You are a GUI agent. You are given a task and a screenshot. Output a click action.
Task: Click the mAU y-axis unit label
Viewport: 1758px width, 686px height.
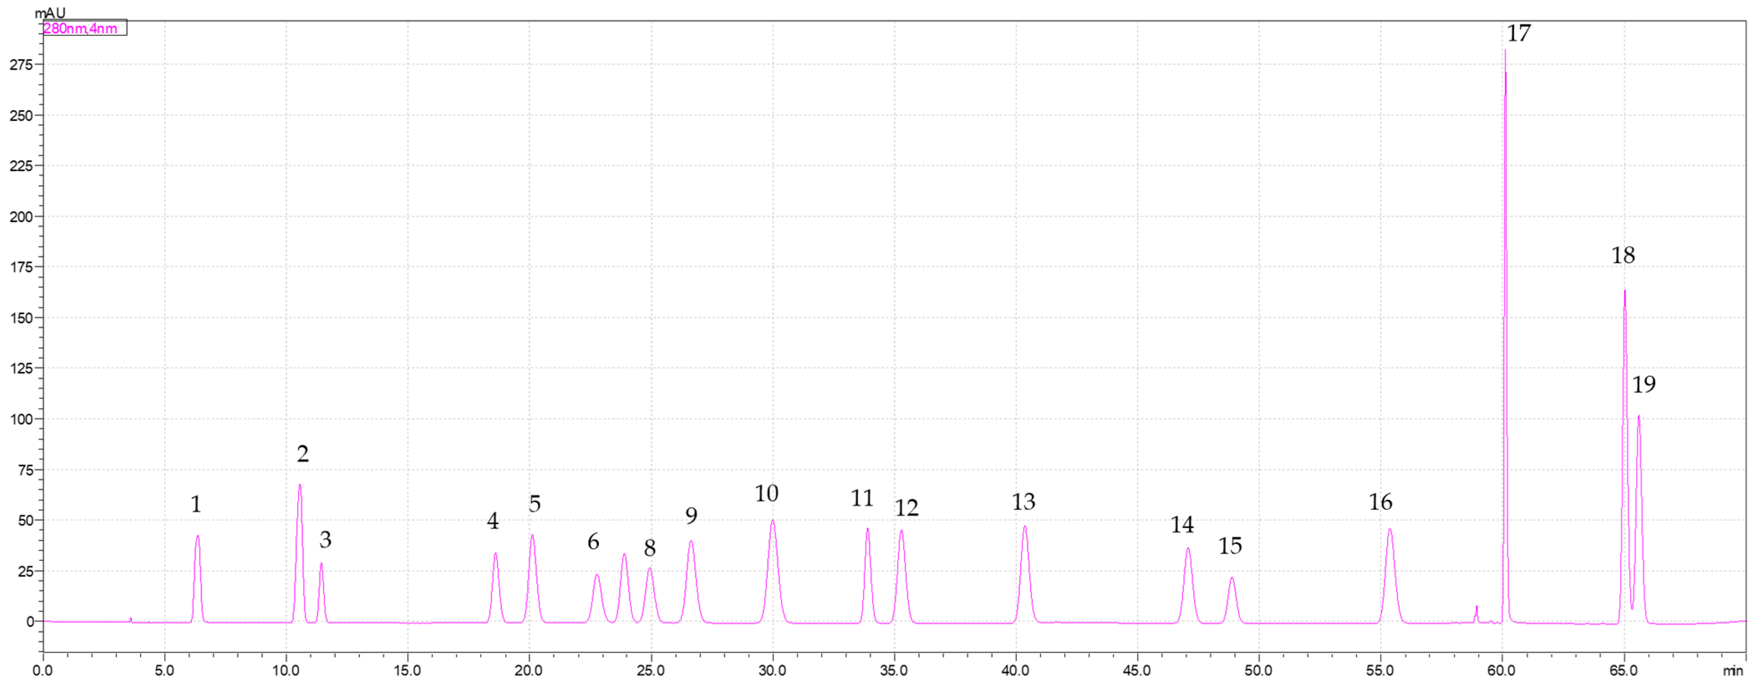point(50,13)
